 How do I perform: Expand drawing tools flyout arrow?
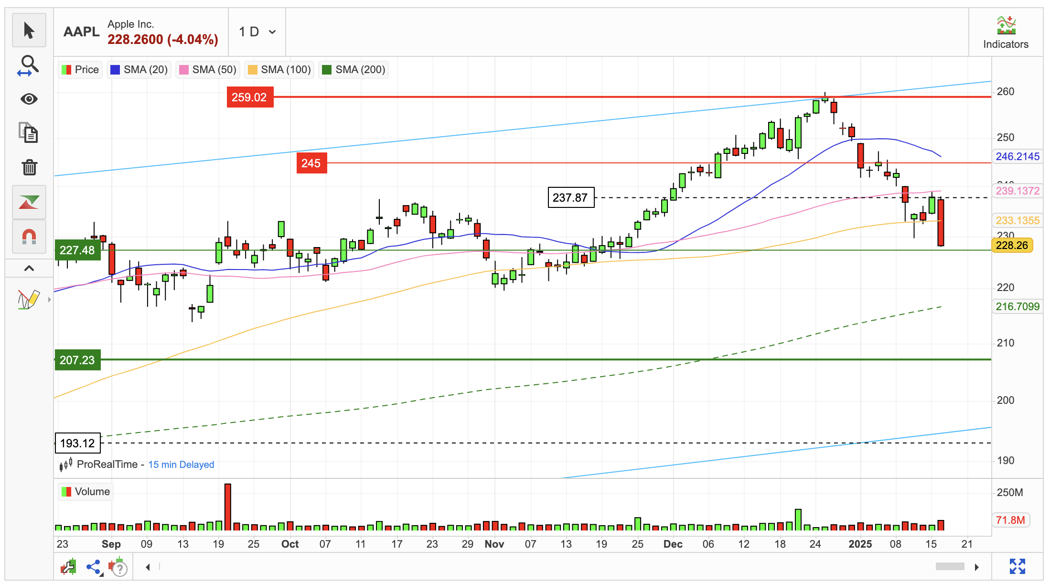point(49,300)
